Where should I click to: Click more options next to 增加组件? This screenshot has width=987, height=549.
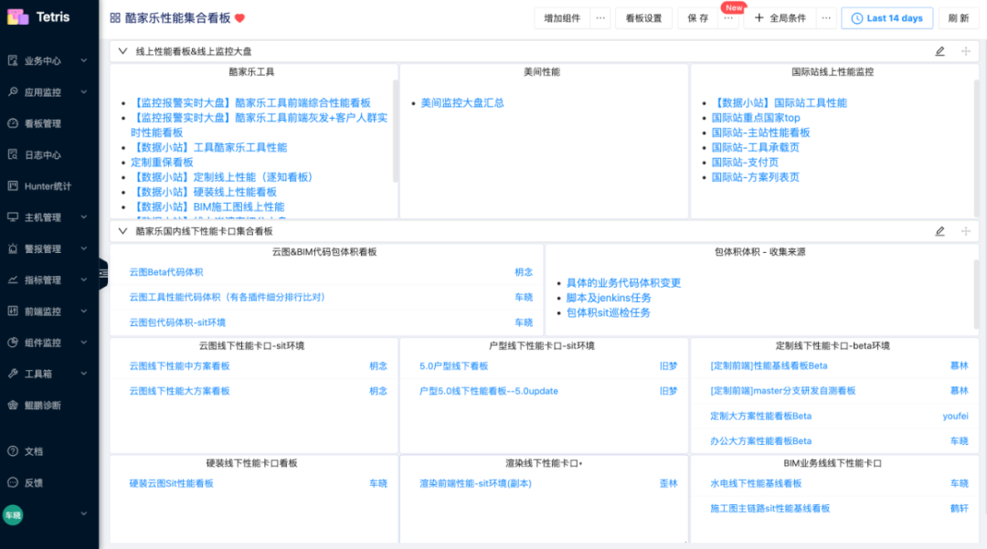[x=600, y=18]
